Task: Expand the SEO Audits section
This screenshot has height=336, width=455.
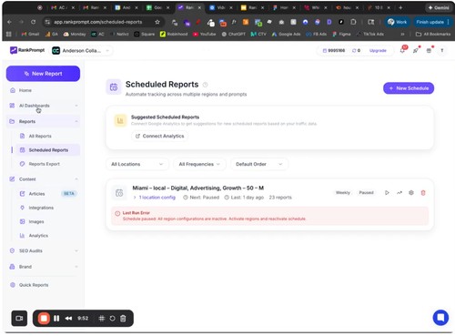Action: click(x=44, y=250)
